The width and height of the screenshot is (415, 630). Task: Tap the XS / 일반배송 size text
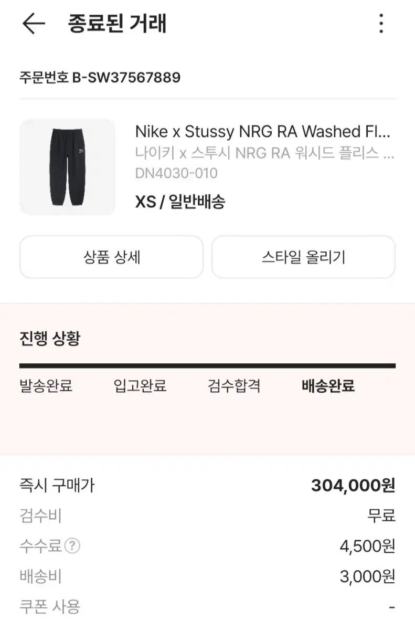pyautogui.click(x=180, y=202)
